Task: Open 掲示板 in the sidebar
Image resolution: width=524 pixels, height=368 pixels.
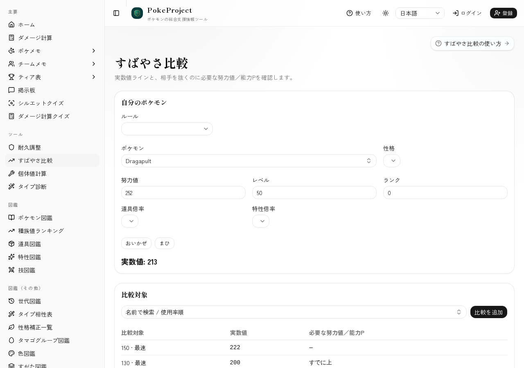Action: [52, 90]
